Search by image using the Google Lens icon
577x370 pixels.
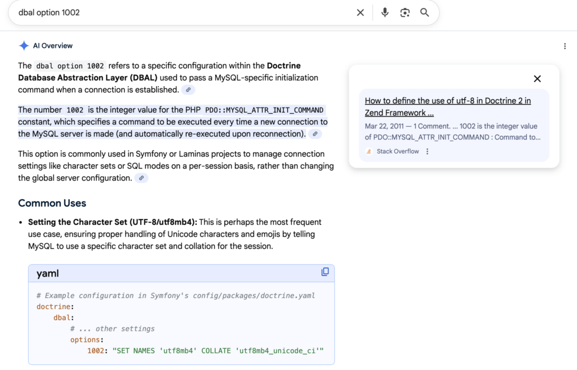coord(405,12)
